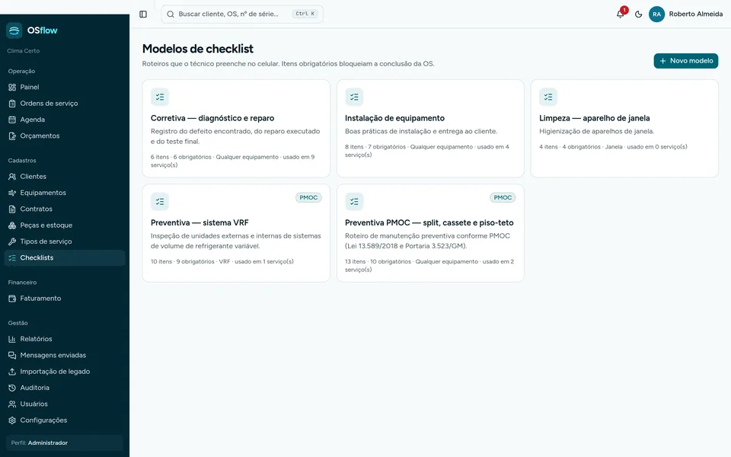Viewport: 731px width, 457px height.
Task: Open Contratos menu item
Action: click(x=65, y=209)
